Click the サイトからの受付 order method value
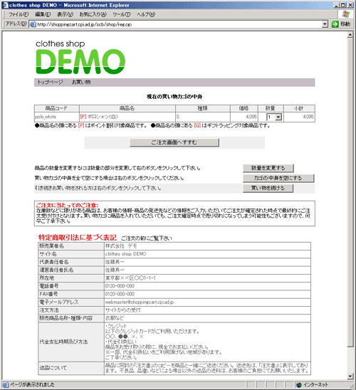This screenshot has width=356, height=390. click(x=123, y=310)
